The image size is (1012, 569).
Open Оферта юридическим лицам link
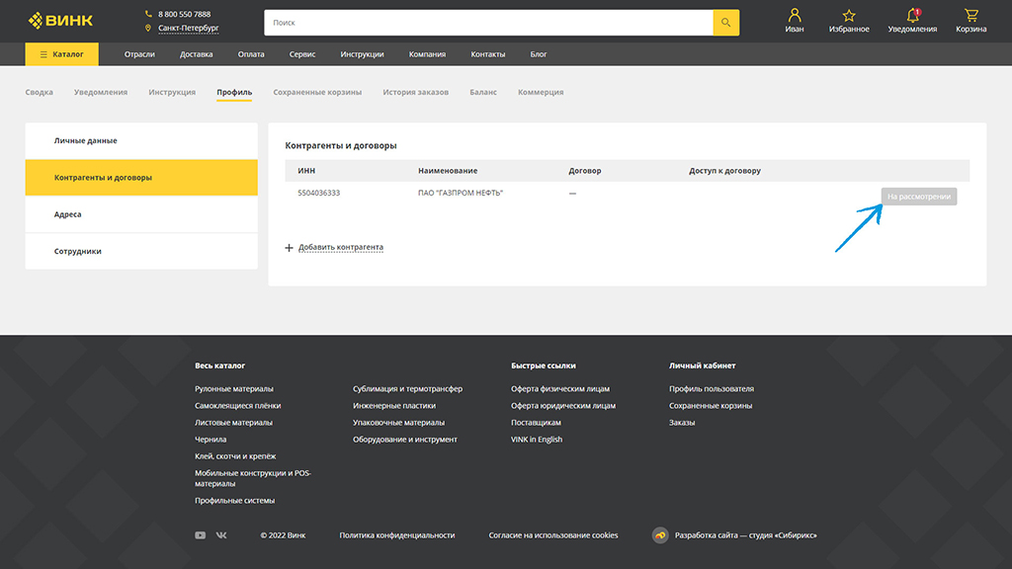tap(563, 406)
